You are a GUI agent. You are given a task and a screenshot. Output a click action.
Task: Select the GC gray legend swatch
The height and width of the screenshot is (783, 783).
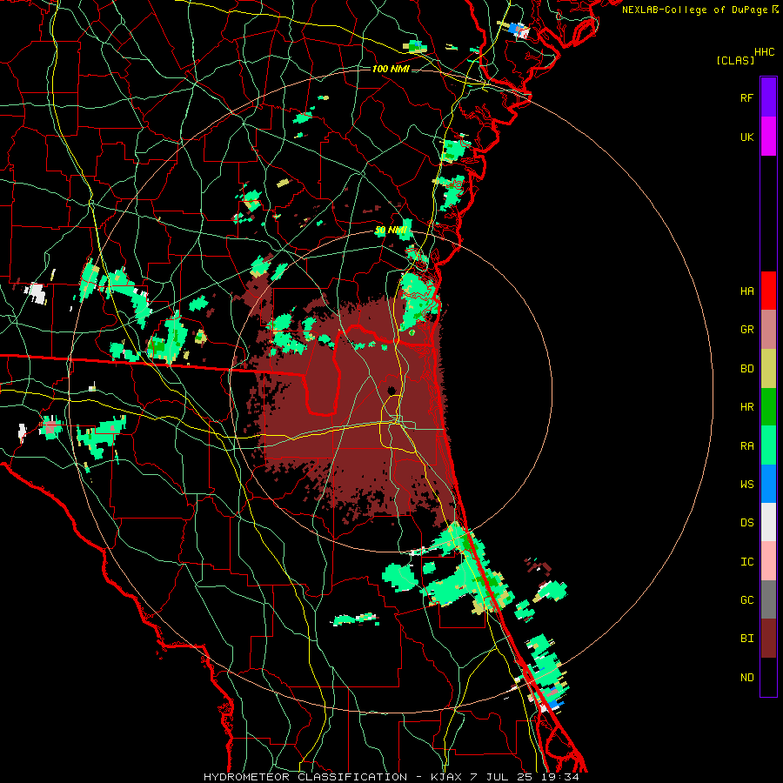click(768, 599)
